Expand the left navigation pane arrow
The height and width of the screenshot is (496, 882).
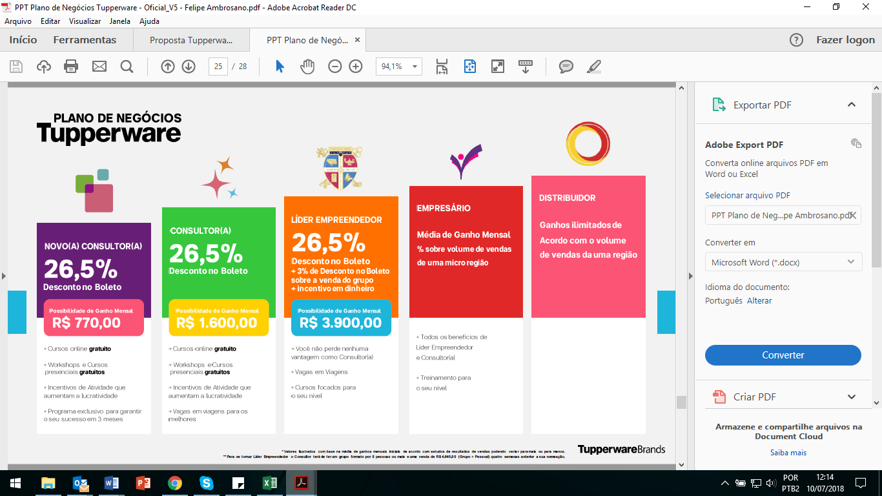4,276
